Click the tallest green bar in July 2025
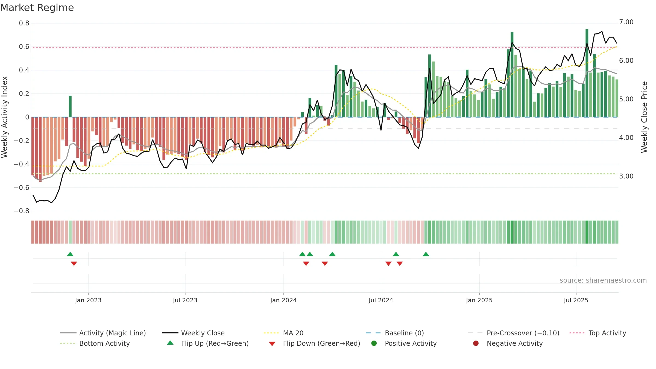Screen dimensions: 656x369 pos(587,73)
